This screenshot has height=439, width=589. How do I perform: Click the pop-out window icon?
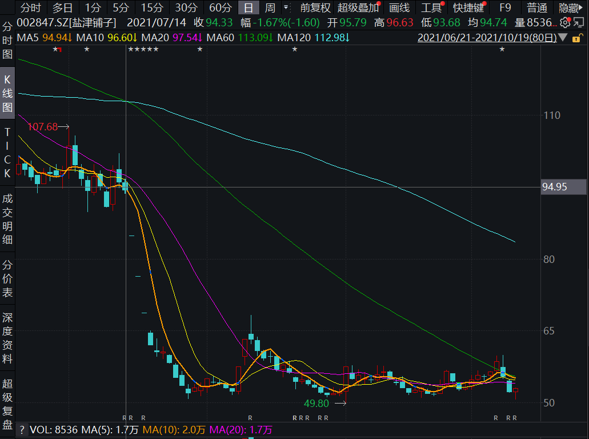coord(578,22)
